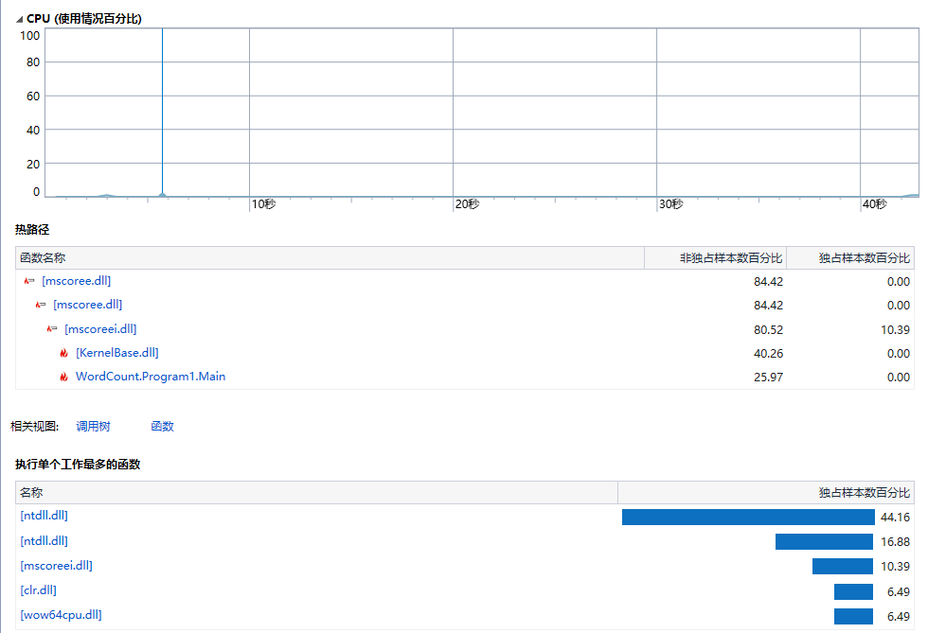Click the 10秒 mark on the timeline

point(263,204)
